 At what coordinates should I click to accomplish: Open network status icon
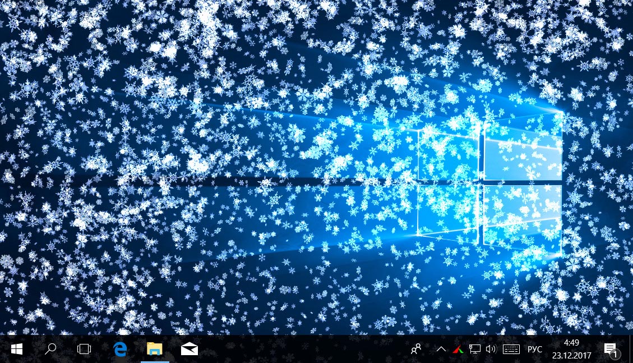tap(475, 349)
